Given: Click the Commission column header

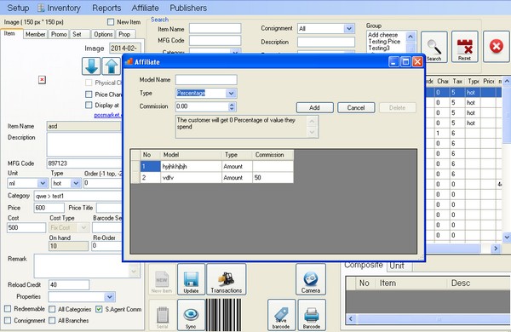Looking at the screenshot, I should coord(273,155).
